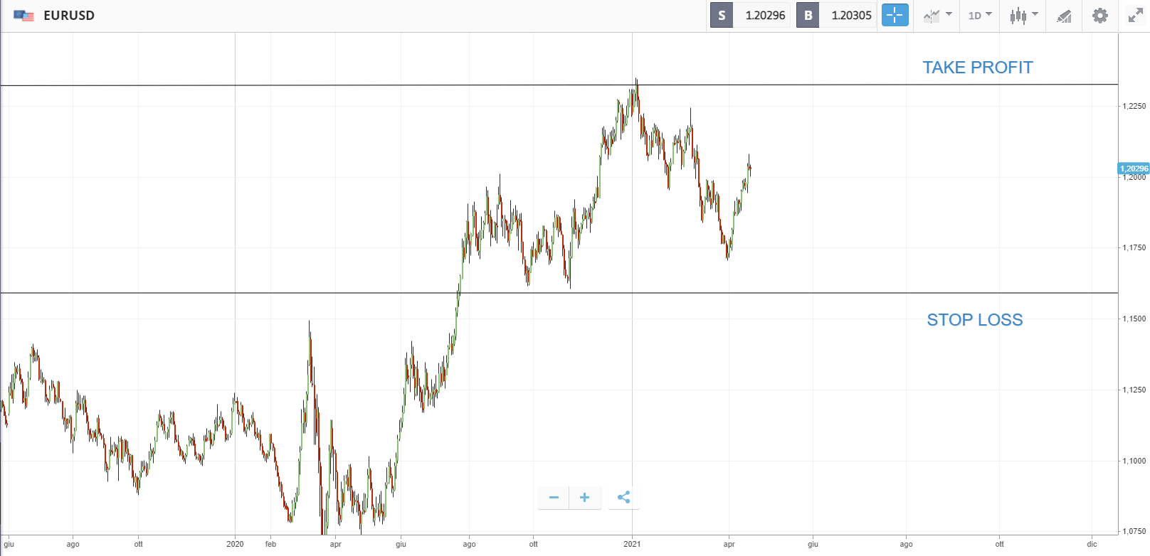Click the 1,2250 price axis label
Viewport: 1150px width, 556px height.
click(1134, 106)
